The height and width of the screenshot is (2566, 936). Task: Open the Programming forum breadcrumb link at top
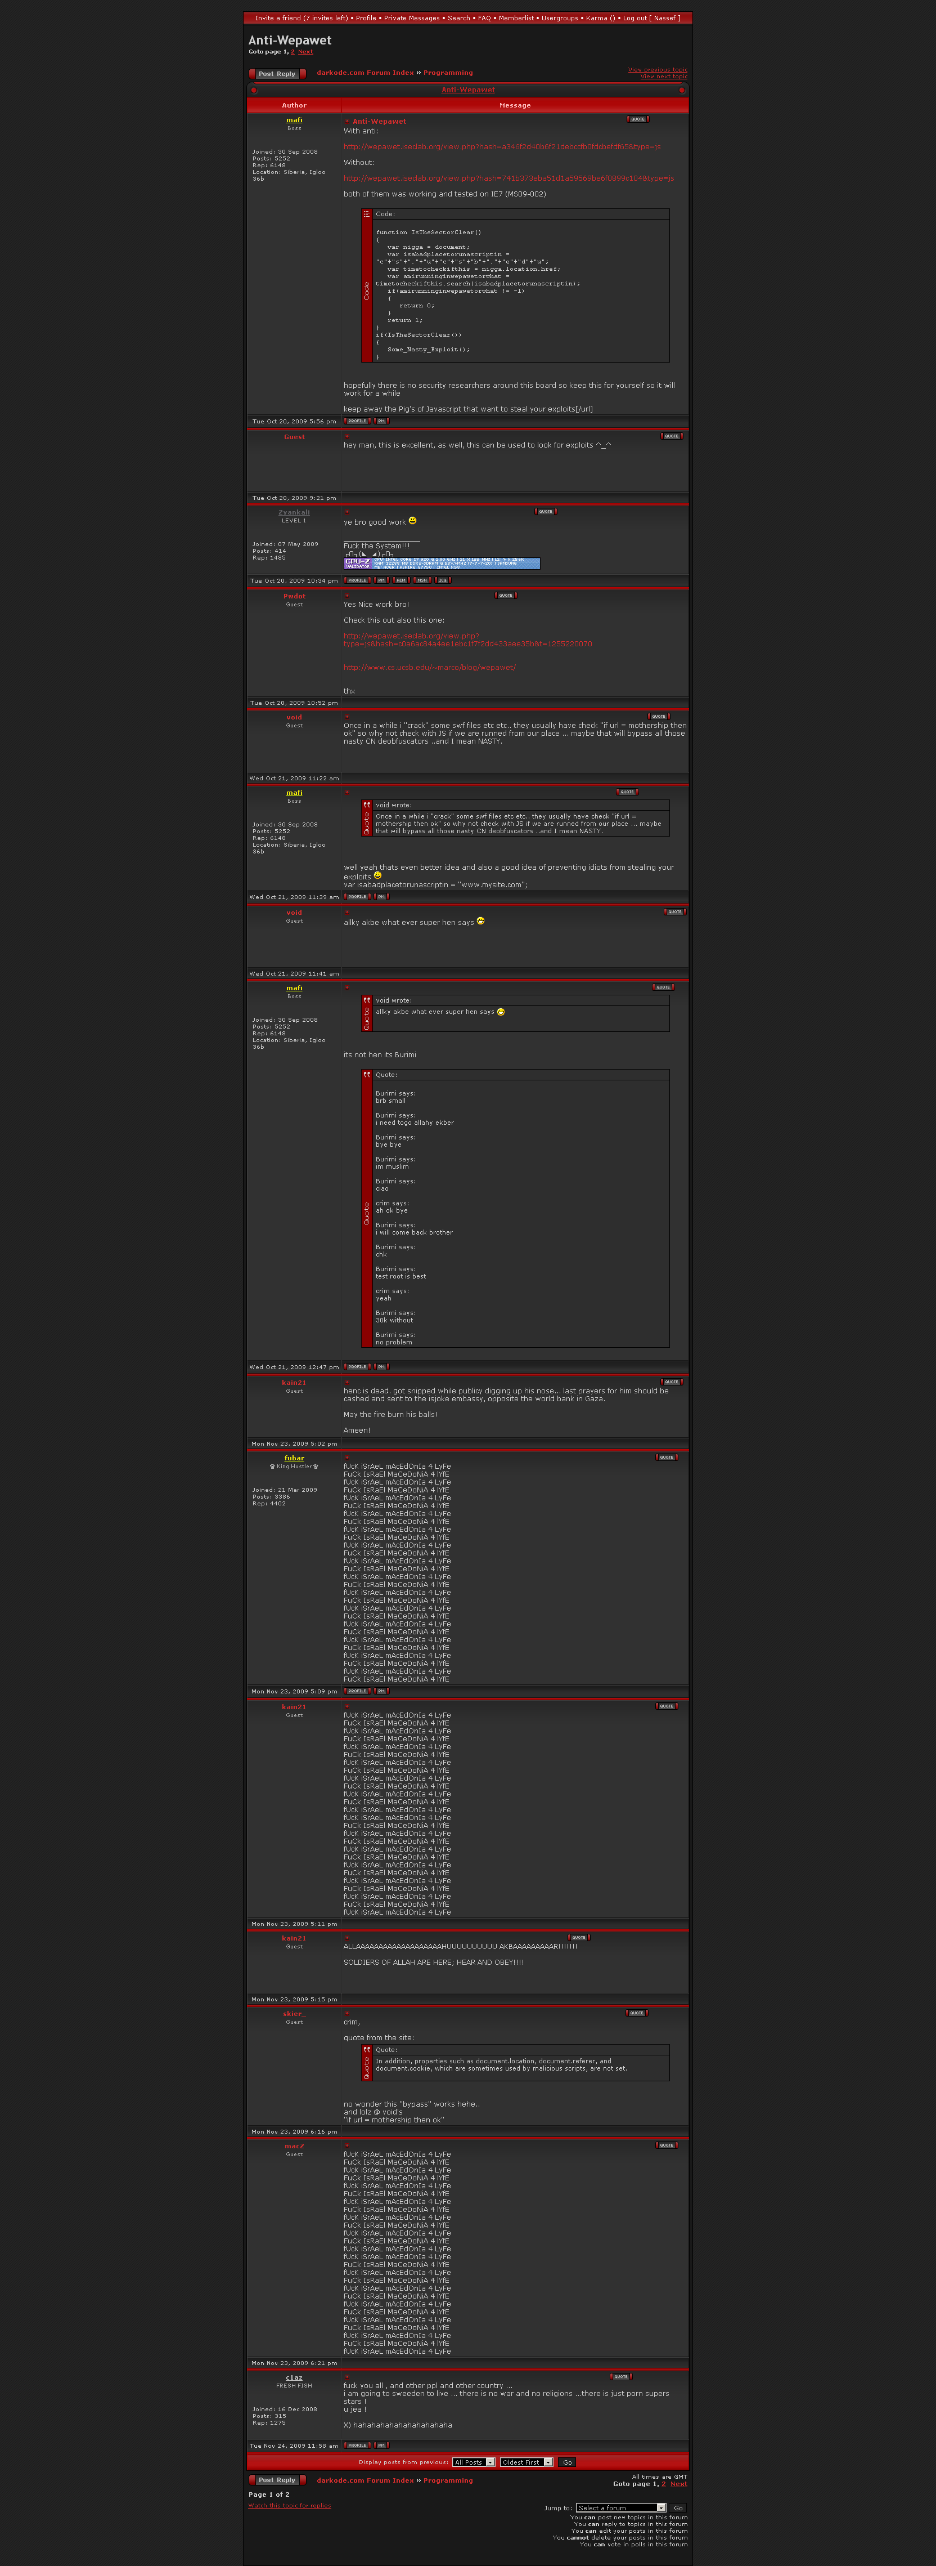click(x=448, y=73)
